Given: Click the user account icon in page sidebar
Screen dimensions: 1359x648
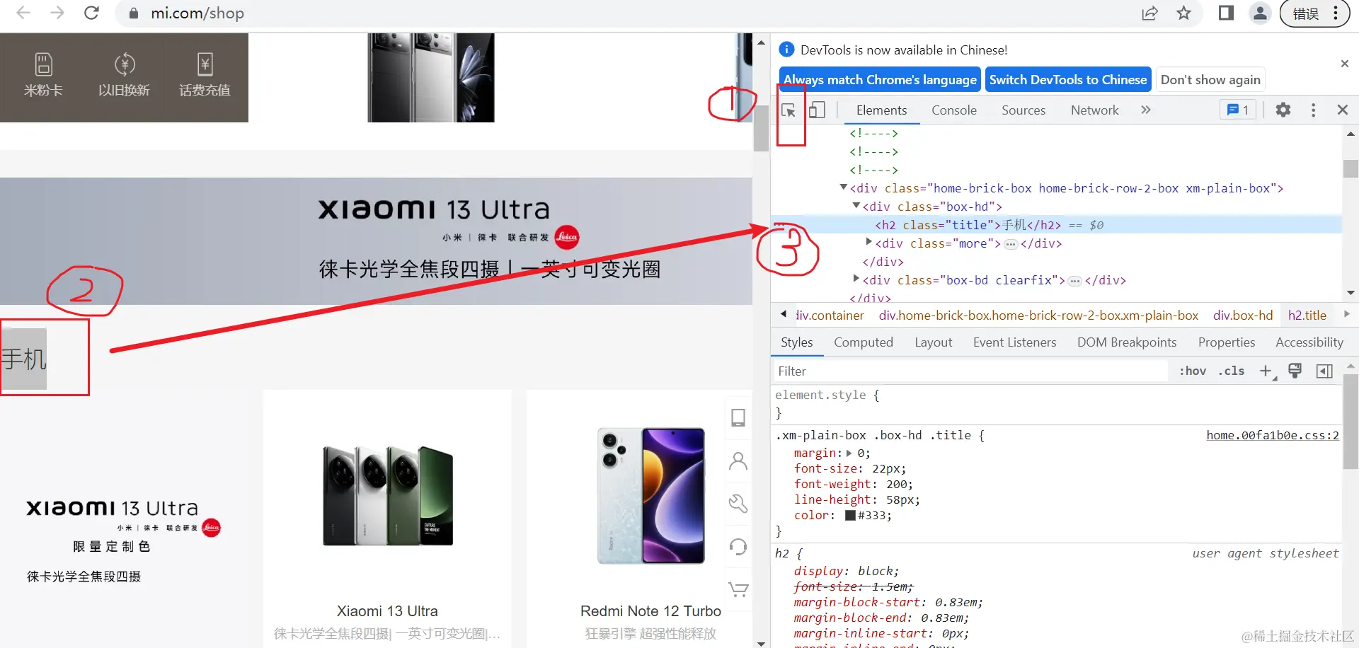Looking at the screenshot, I should pyautogui.click(x=738, y=461).
